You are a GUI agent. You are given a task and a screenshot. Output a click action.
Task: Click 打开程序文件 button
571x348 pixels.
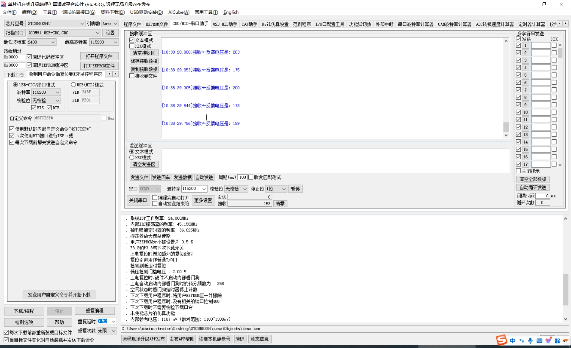99,56
